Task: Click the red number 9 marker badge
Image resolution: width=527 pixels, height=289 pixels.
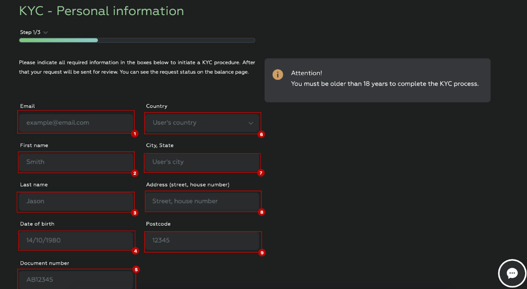Action: [x=262, y=252]
